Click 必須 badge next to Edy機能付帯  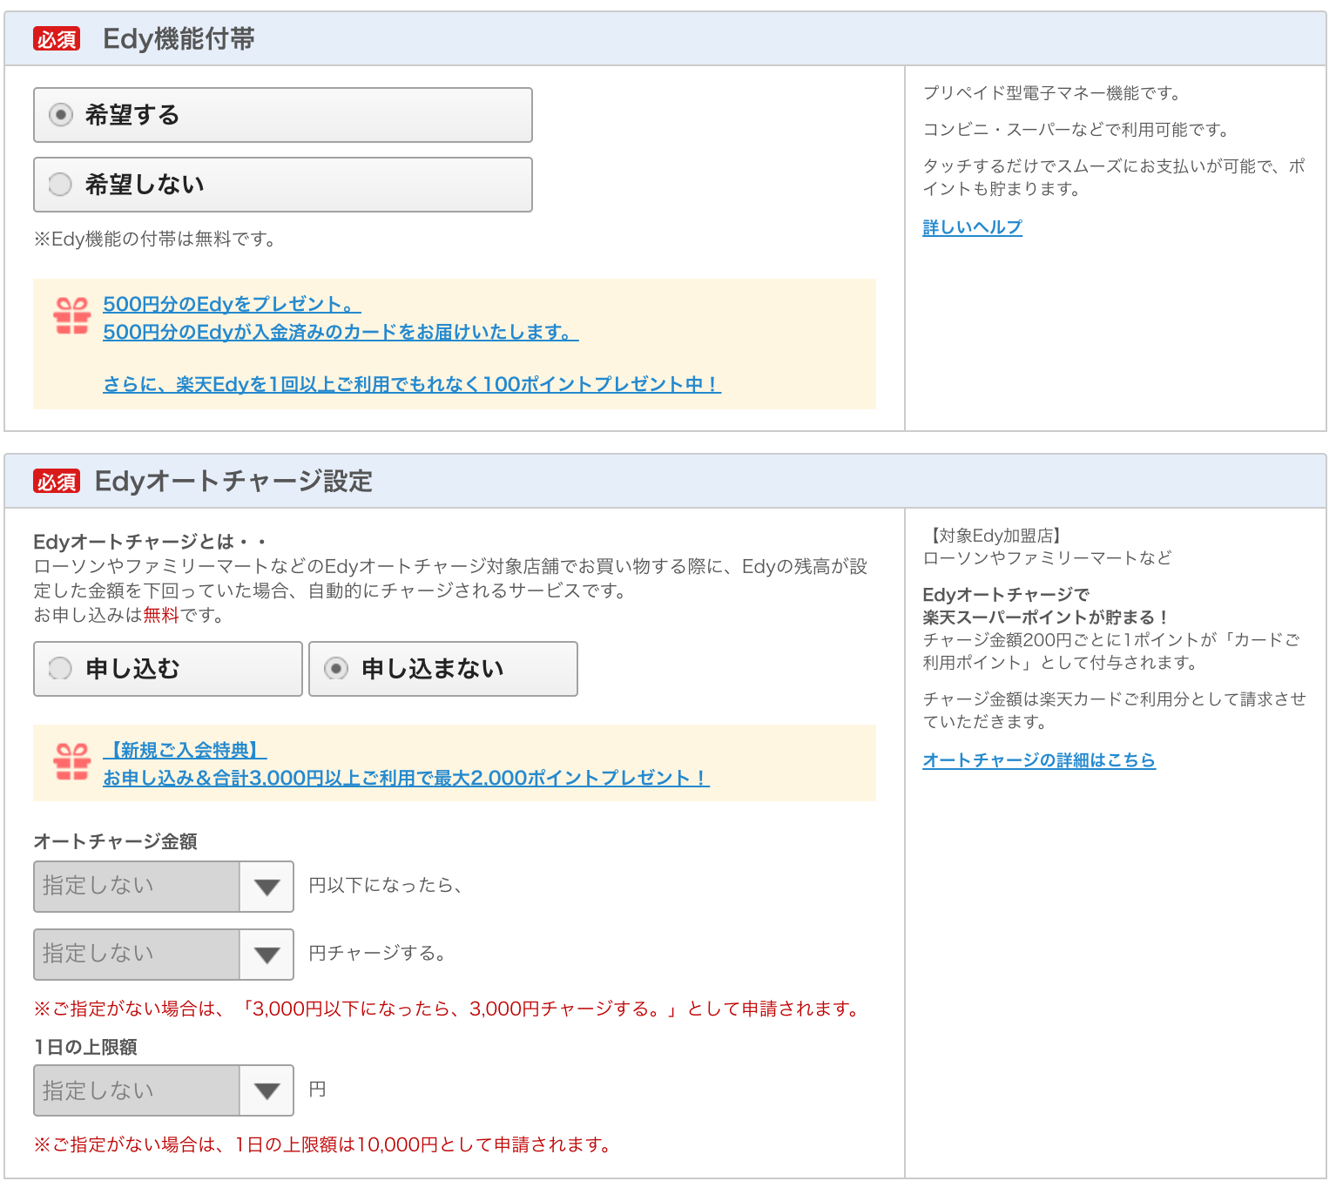click(57, 39)
